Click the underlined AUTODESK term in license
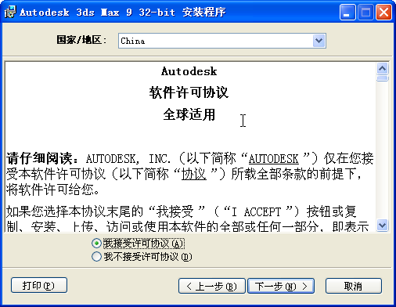This screenshot has width=396, height=307. (273, 159)
